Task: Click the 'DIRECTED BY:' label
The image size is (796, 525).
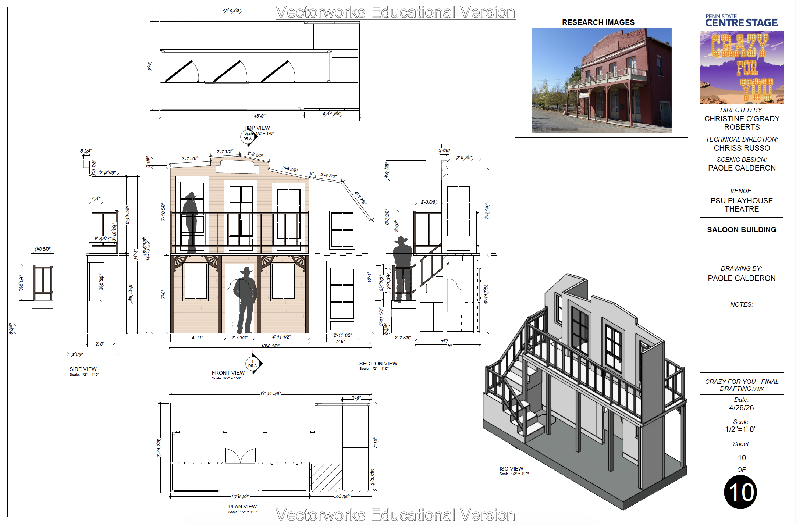Action: pyautogui.click(x=742, y=110)
